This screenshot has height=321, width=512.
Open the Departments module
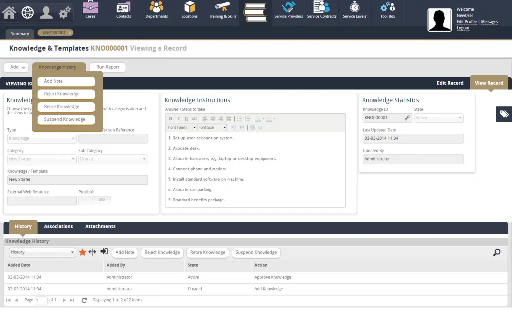point(156,10)
